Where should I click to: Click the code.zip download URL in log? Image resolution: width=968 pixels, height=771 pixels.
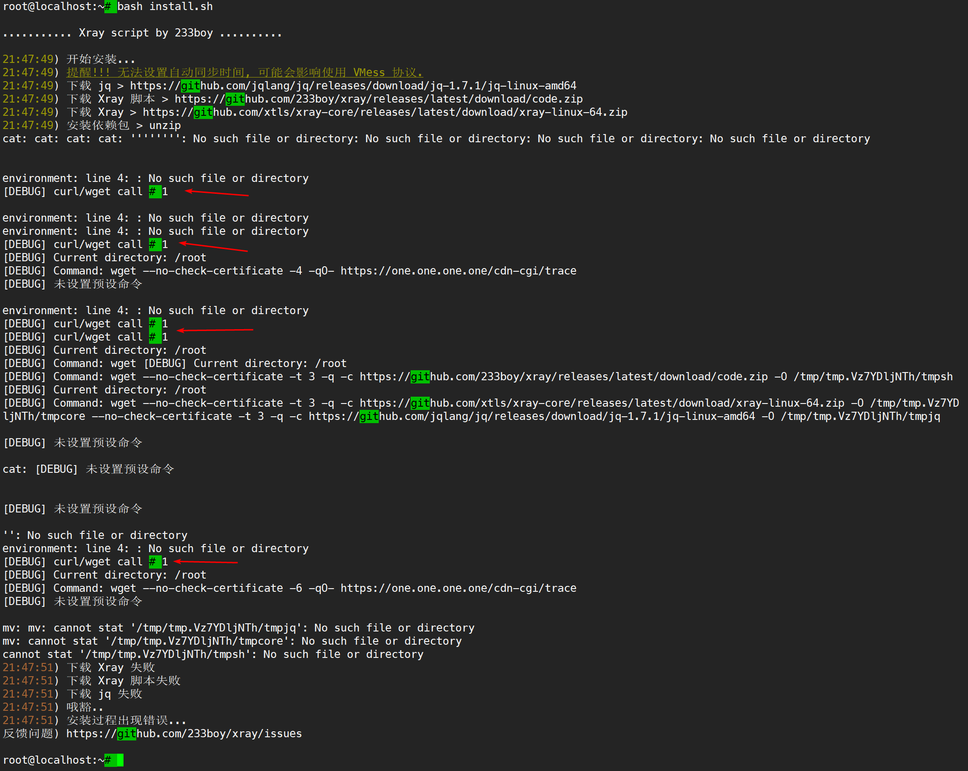click(378, 99)
